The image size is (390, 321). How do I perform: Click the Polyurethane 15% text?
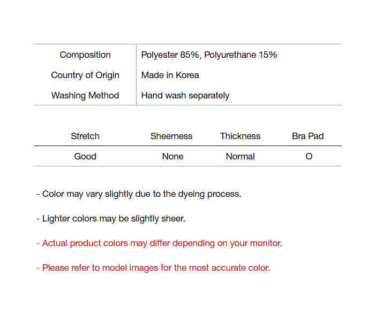point(241,55)
